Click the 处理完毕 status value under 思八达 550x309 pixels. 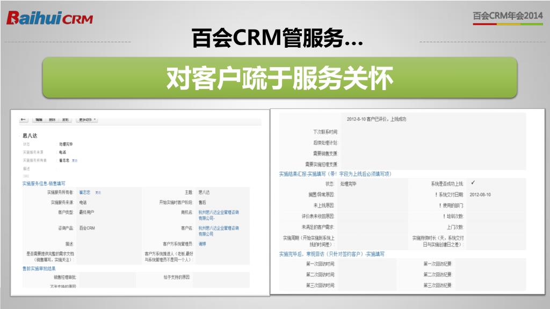(66, 144)
